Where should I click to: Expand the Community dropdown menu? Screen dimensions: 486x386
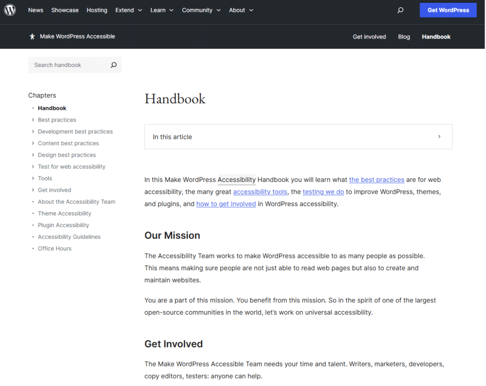(201, 10)
